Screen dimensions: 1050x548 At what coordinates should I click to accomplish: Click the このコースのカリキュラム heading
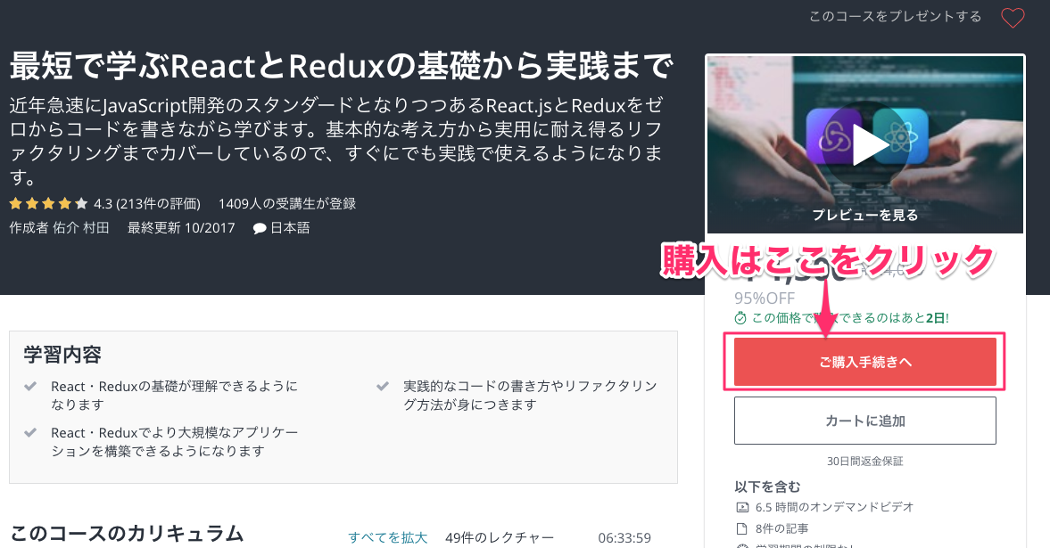pos(128,534)
